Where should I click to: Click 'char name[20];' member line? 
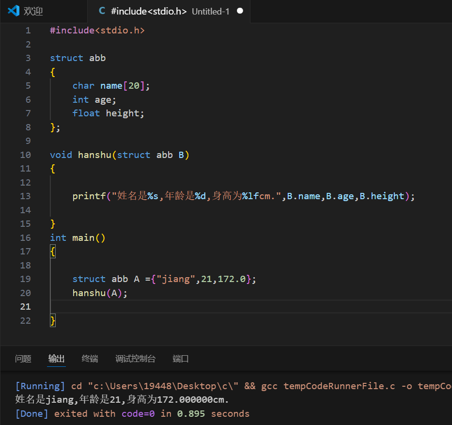[111, 86]
